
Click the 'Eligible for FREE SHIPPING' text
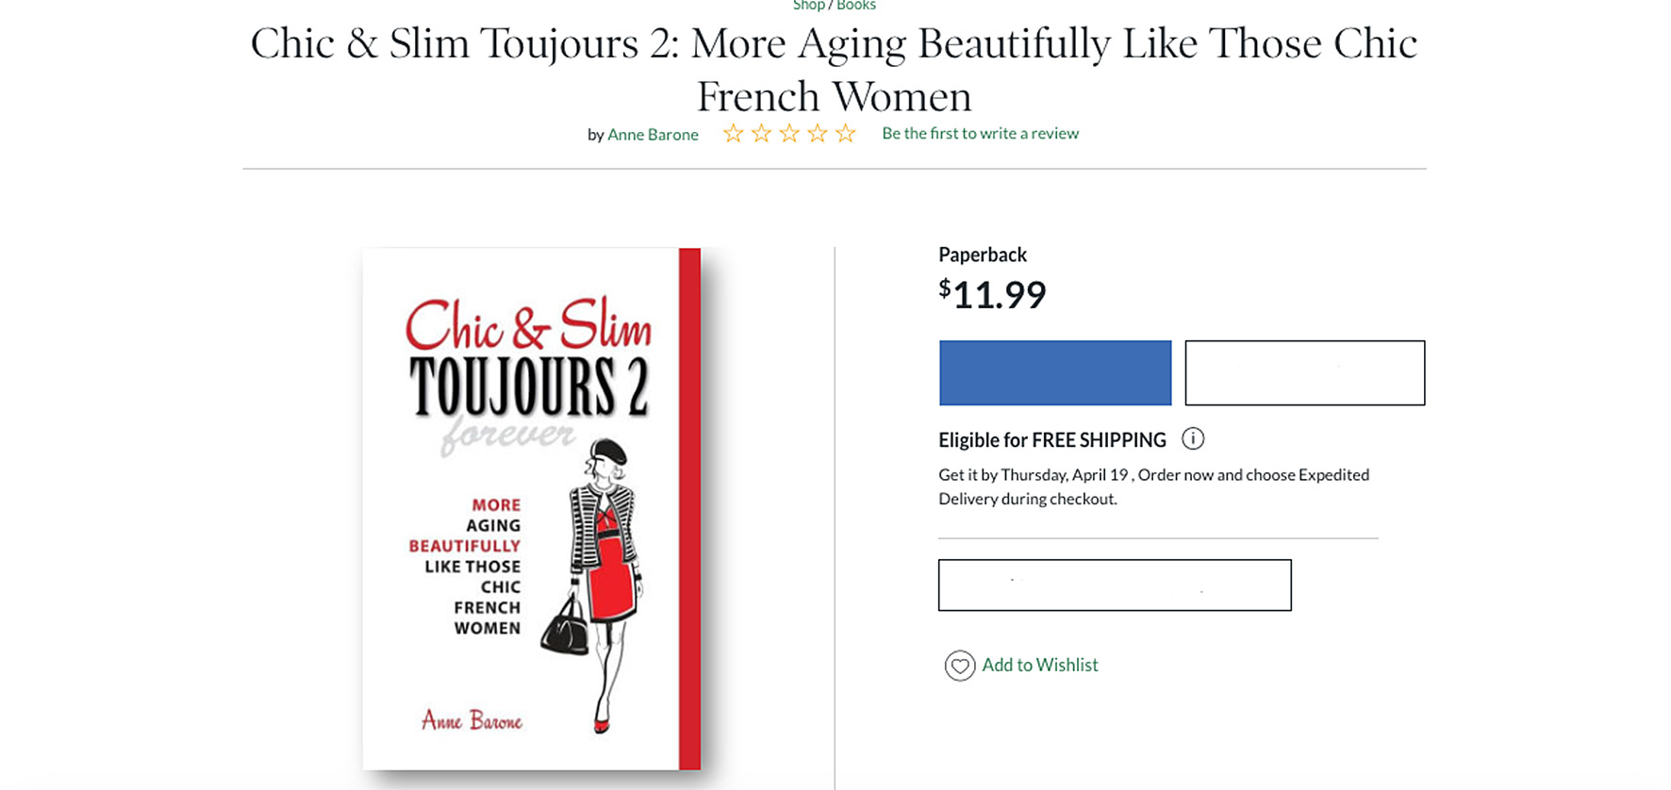coord(1051,440)
